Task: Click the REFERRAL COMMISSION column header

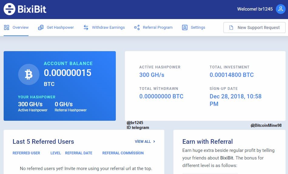Action: click(123, 153)
